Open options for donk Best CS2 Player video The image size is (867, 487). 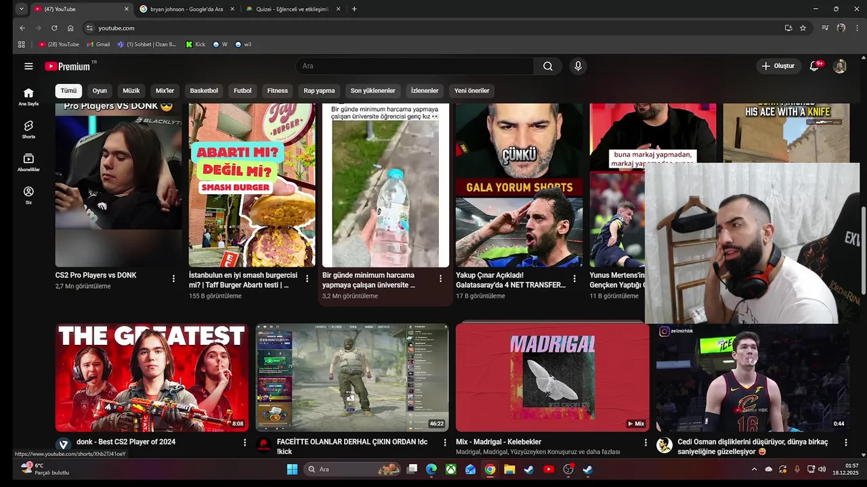[x=245, y=442]
